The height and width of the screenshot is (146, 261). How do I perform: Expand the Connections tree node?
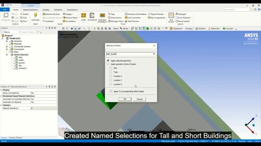(7, 49)
